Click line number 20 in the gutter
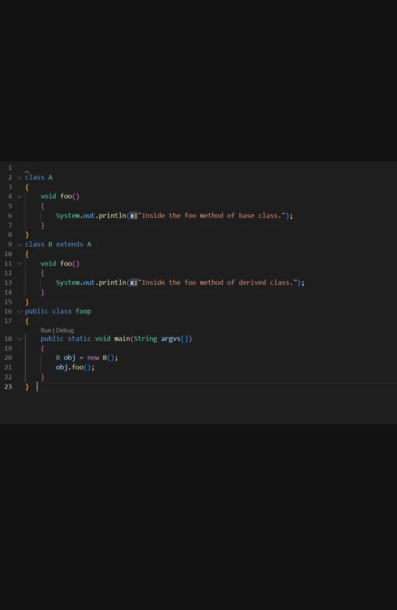The image size is (397, 610). tap(8, 358)
